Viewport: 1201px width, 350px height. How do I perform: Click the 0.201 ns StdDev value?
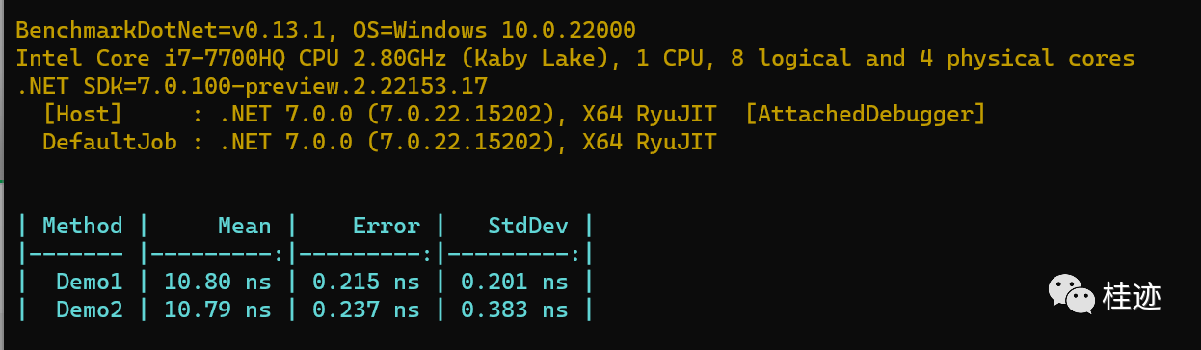pos(515,282)
